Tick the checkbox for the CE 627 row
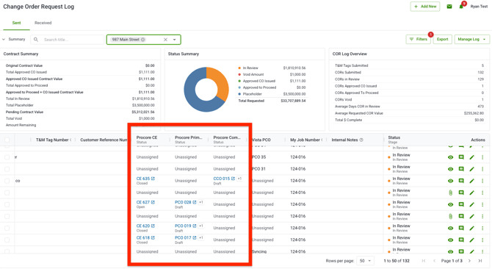The image size is (492, 269). [7, 204]
